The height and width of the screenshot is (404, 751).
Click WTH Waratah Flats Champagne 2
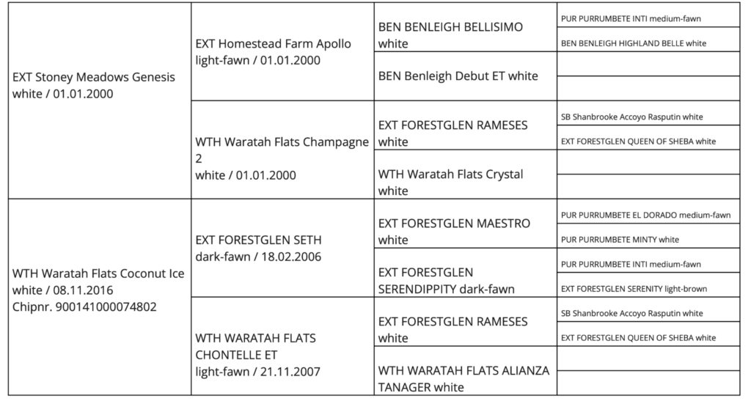click(282, 142)
